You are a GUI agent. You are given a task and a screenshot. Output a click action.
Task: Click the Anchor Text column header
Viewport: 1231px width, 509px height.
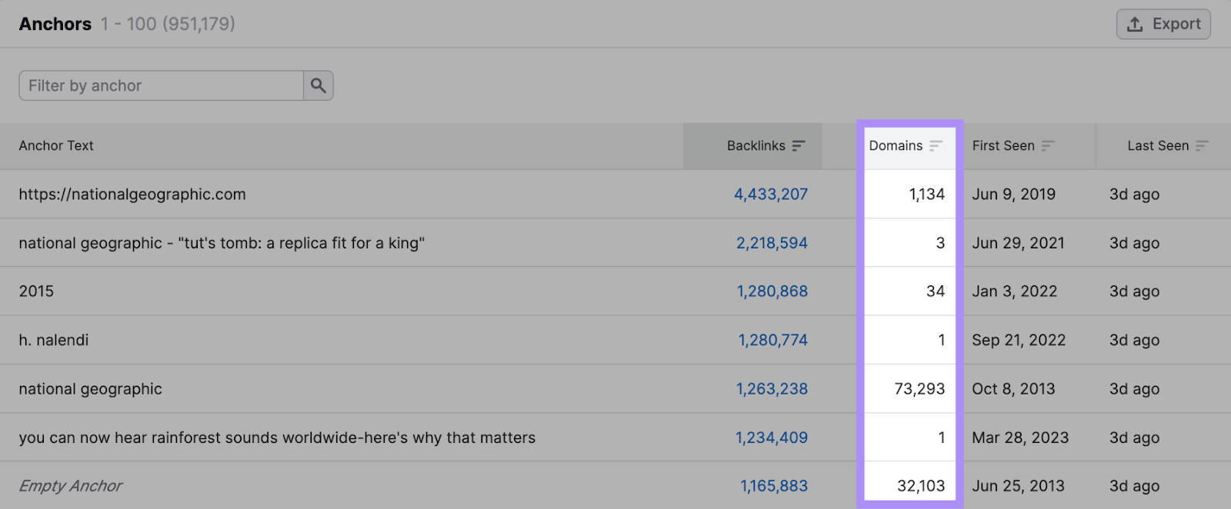[55, 145]
